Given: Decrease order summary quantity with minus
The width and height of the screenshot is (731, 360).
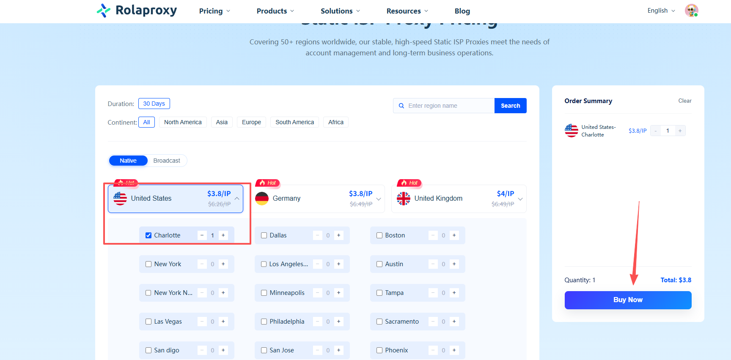Looking at the screenshot, I should [656, 131].
